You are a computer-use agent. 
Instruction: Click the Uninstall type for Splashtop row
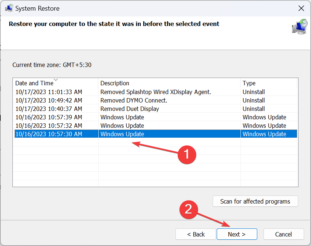(254, 92)
